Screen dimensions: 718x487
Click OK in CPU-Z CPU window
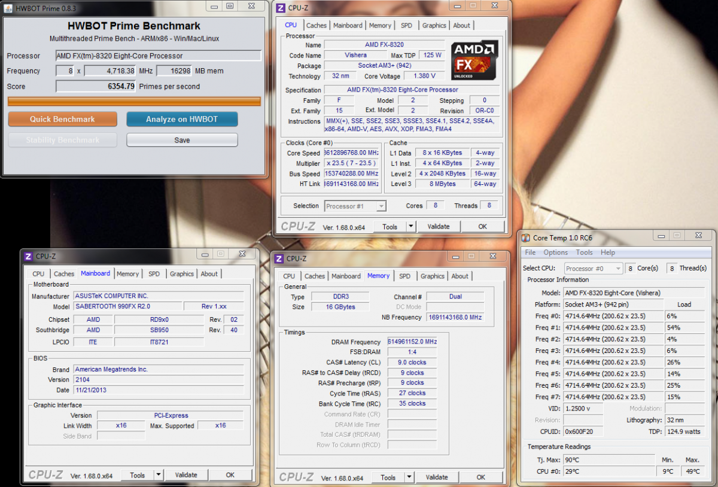pyautogui.click(x=482, y=227)
